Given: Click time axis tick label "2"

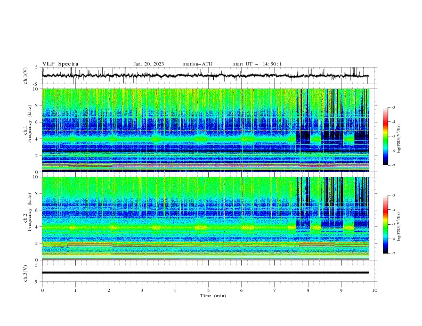Looking at the screenshot, I should [x=109, y=290].
